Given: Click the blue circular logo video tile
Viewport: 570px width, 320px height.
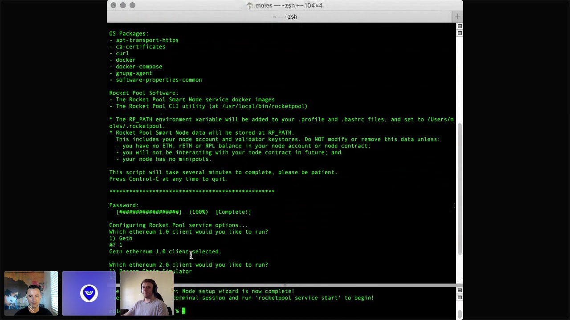Looking at the screenshot, I should tap(89, 293).
